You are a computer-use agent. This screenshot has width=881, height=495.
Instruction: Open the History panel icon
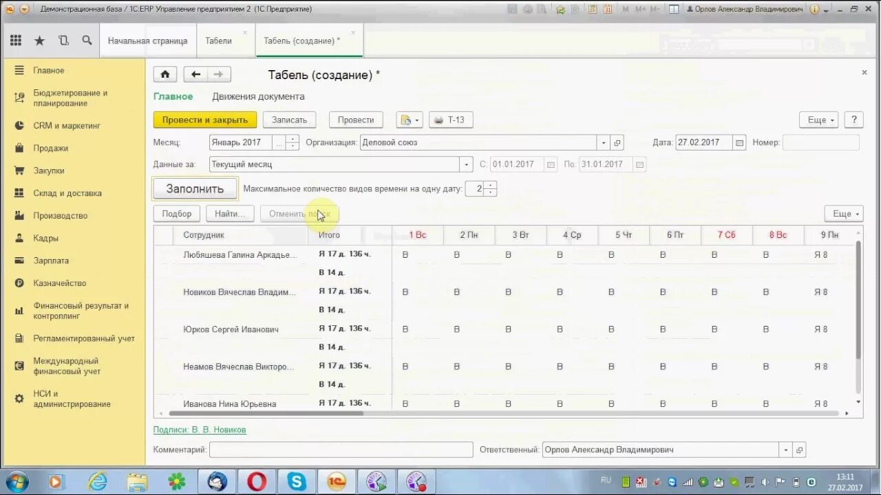[63, 41]
